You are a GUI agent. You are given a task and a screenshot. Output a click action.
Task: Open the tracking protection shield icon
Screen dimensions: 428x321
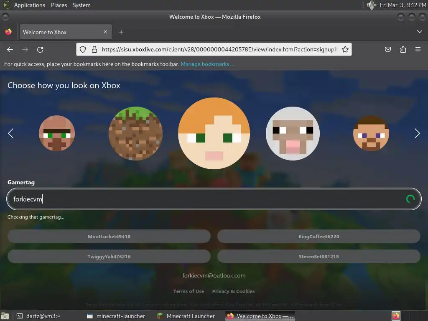[x=83, y=49]
